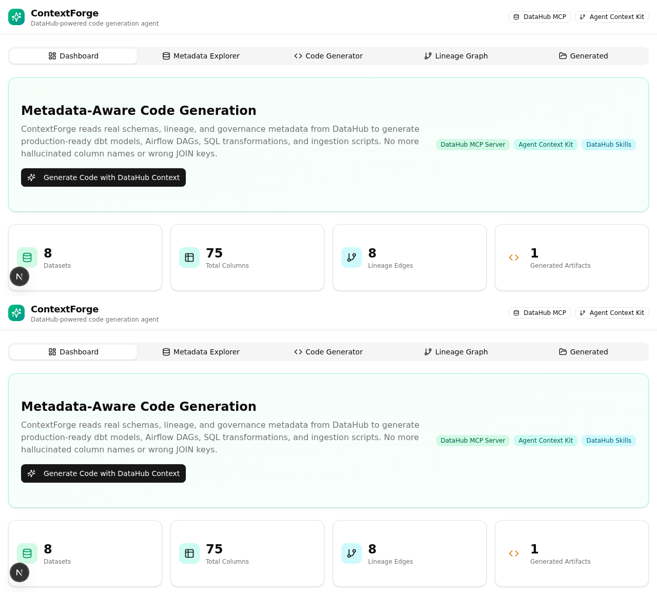Click the Lineage Edges branch icon in the lower card row
Screen dimensions: 657x595
tap(352, 553)
